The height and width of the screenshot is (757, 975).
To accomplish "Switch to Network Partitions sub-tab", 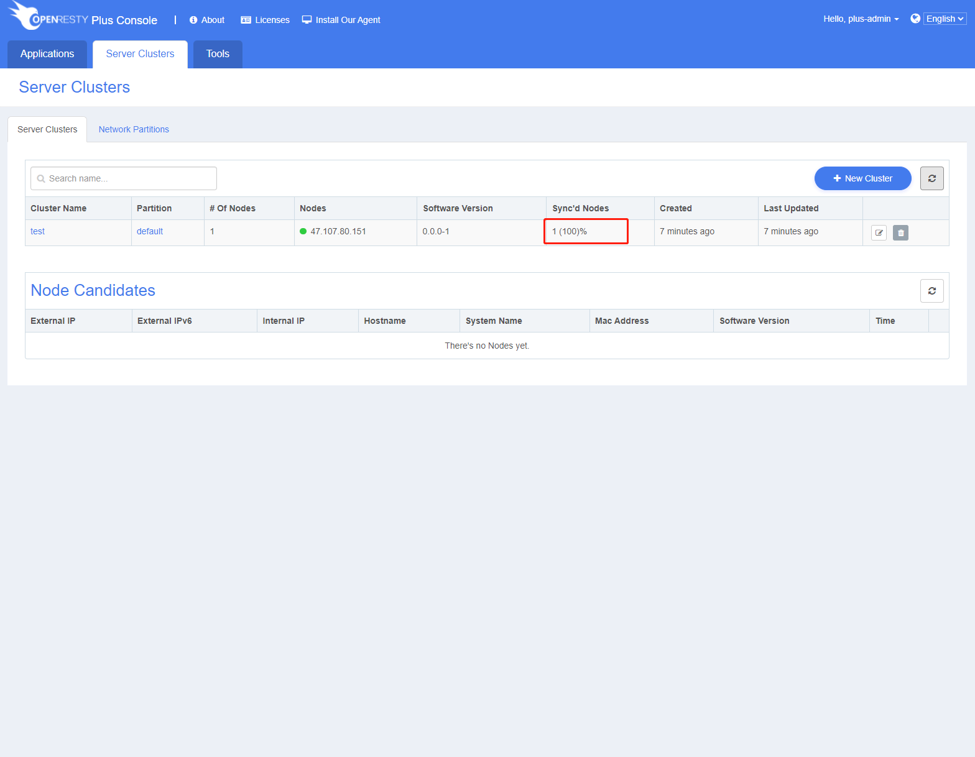I will (x=134, y=129).
